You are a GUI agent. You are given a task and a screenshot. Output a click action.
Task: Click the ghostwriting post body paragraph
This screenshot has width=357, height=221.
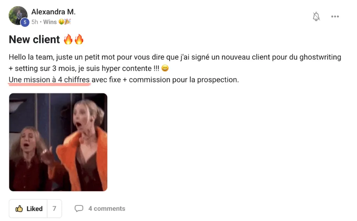(175, 68)
